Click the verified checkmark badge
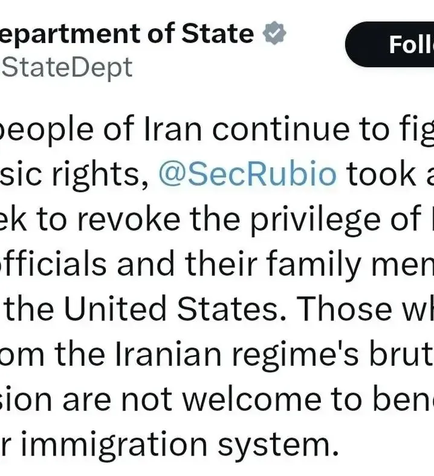 coord(274,34)
